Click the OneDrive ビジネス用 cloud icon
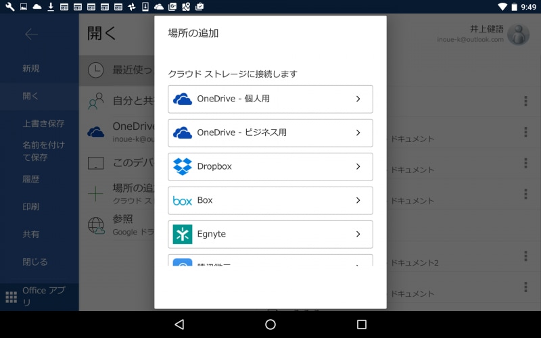 [x=182, y=132]
